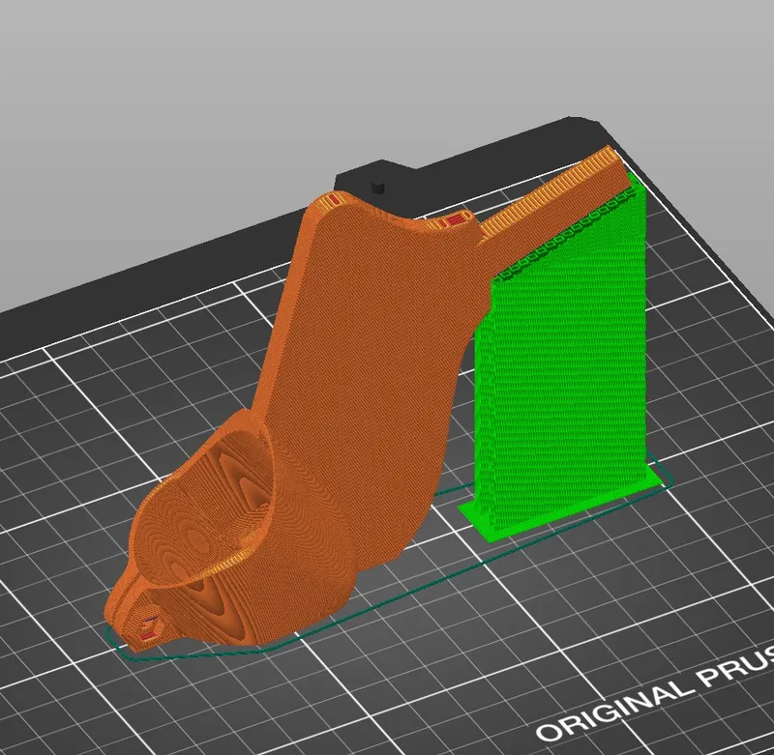Click the red feature at the model's bottom-left base
The width and height of the screenshot is (774, 755).
click(148, 630)
